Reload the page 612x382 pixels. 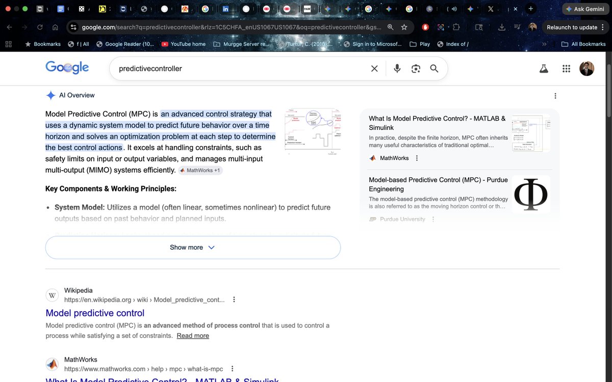pyautogui.click(x=40, y=27)
